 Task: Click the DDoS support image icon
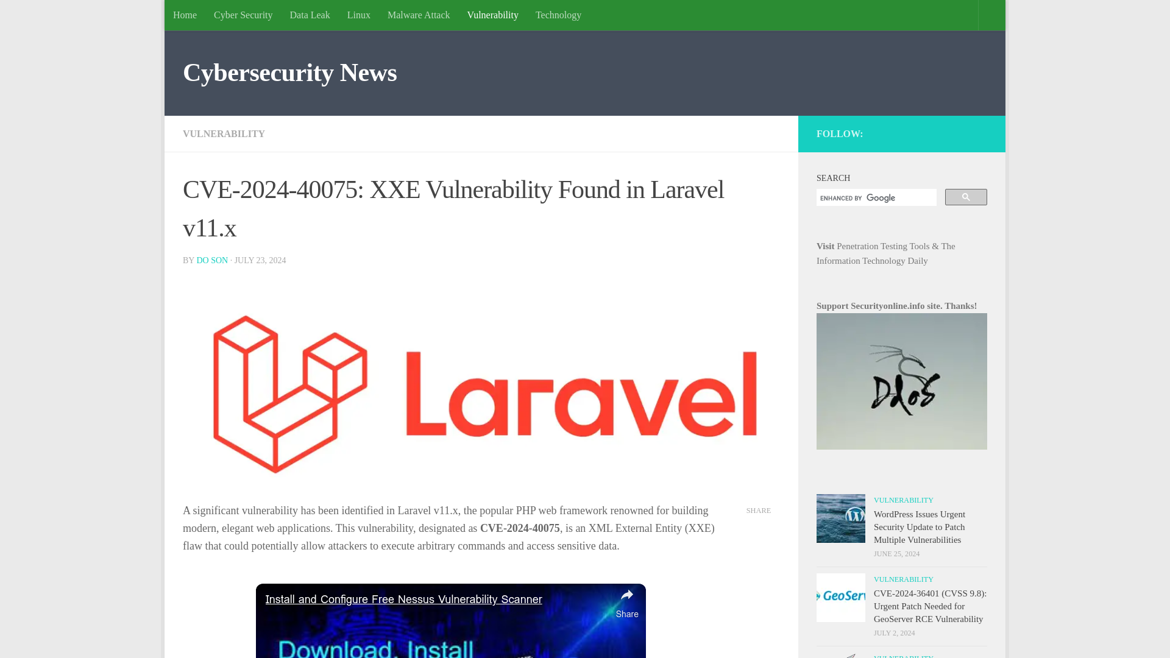[902, 381]
